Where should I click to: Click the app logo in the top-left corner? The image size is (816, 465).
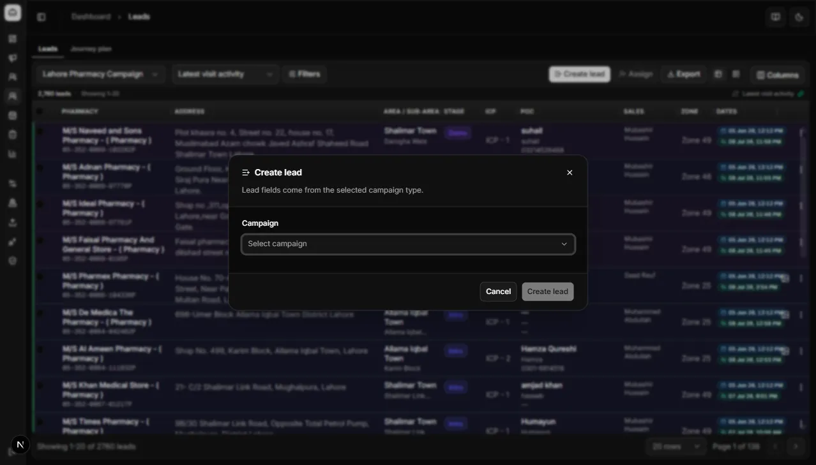point(13,13)
